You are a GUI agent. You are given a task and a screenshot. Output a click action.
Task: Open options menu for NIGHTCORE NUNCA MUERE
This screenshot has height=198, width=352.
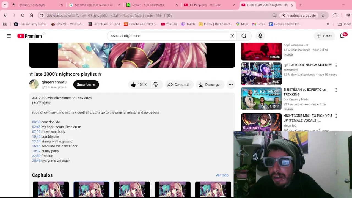tap(336, 65)
